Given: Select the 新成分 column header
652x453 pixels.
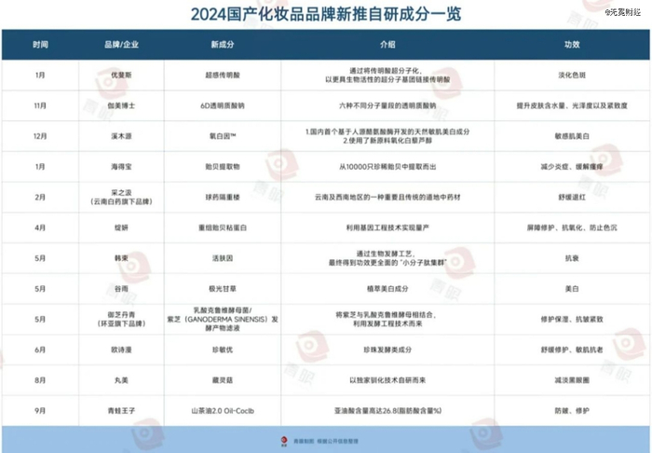Looking at the screenshot, I should [223, 45].
